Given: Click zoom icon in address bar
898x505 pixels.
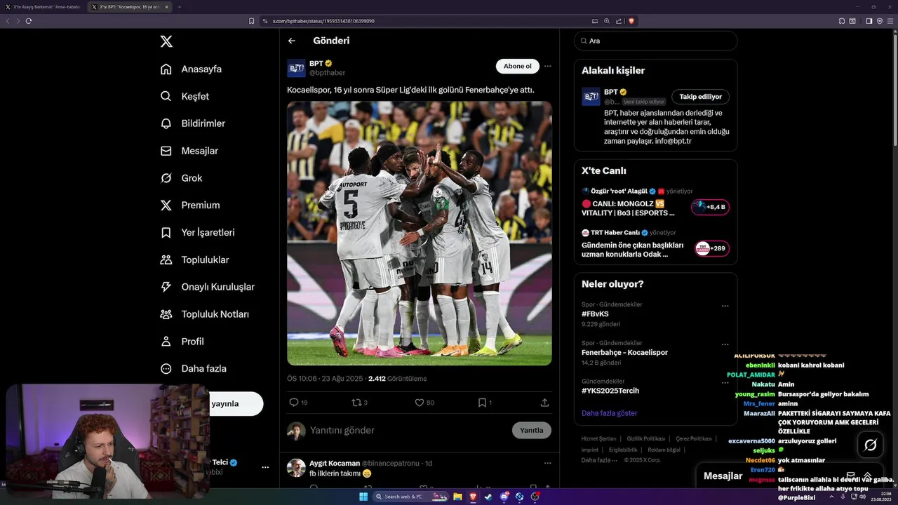Looking at the screenshot, I should (607, 21).
